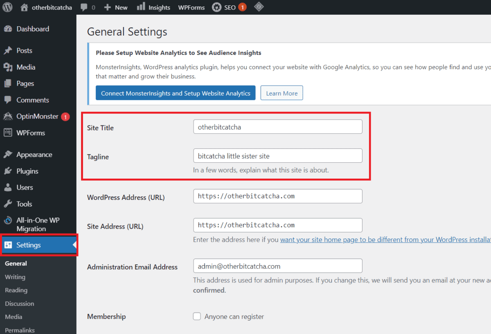Image resolution: width=491 pixels, height=334 pixels.
Task: Click the Users person icon
Action: click(8, 187)
